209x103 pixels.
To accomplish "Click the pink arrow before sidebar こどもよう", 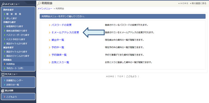I will 5,97.
